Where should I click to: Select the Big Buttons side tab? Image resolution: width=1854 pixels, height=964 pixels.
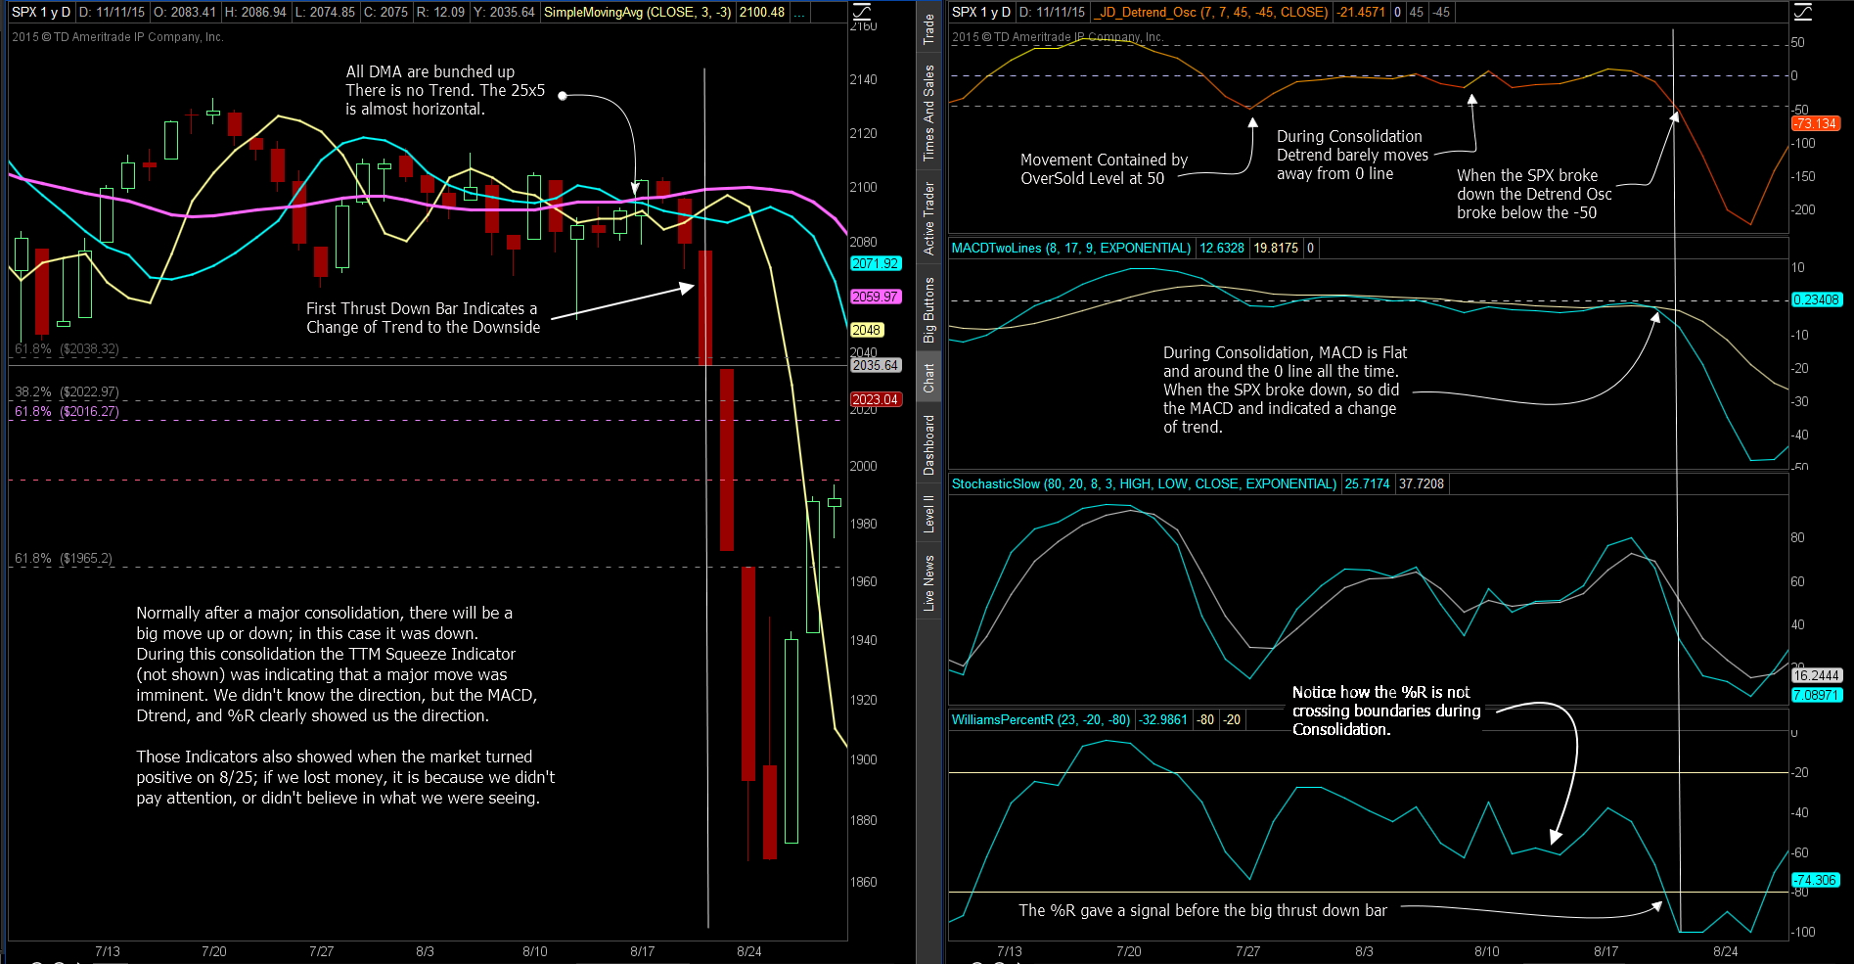(x=928, y=309)
